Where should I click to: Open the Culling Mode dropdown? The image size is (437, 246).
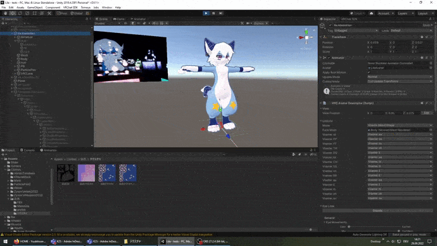click(400, 81)
